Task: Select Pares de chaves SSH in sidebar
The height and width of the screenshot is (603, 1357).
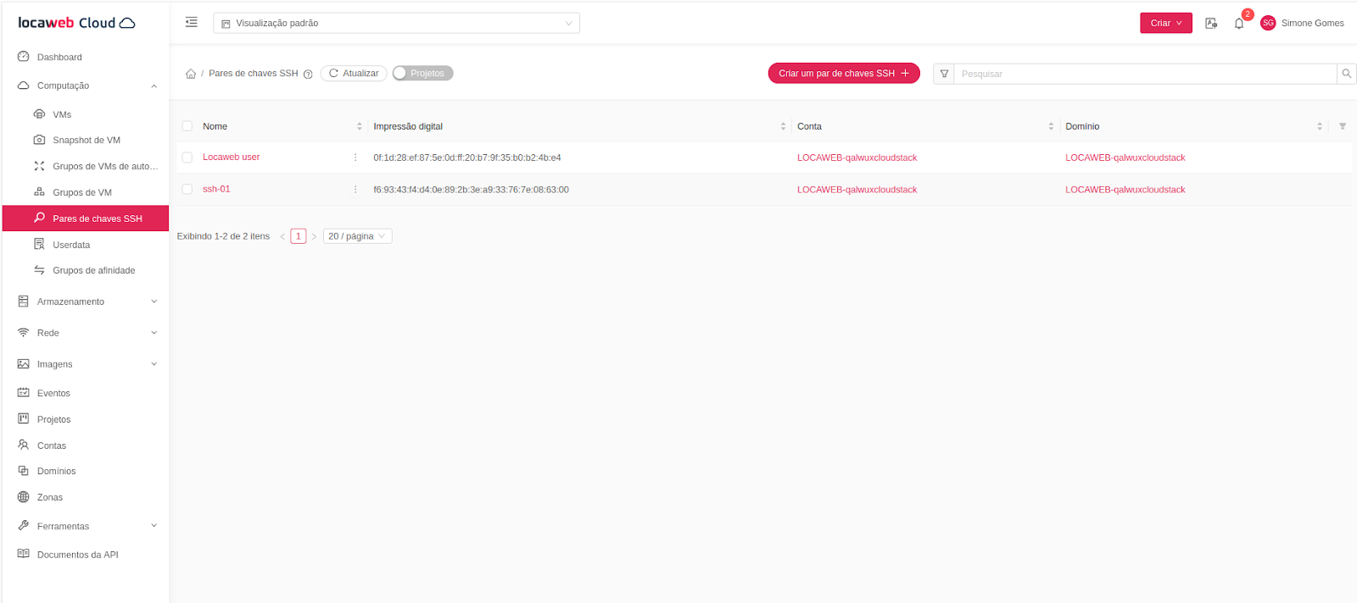Action: 86,219
